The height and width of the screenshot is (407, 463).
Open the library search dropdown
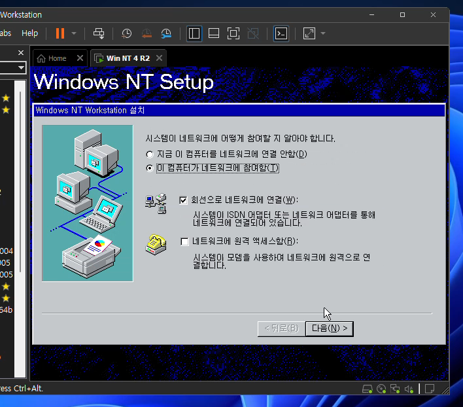21,67
